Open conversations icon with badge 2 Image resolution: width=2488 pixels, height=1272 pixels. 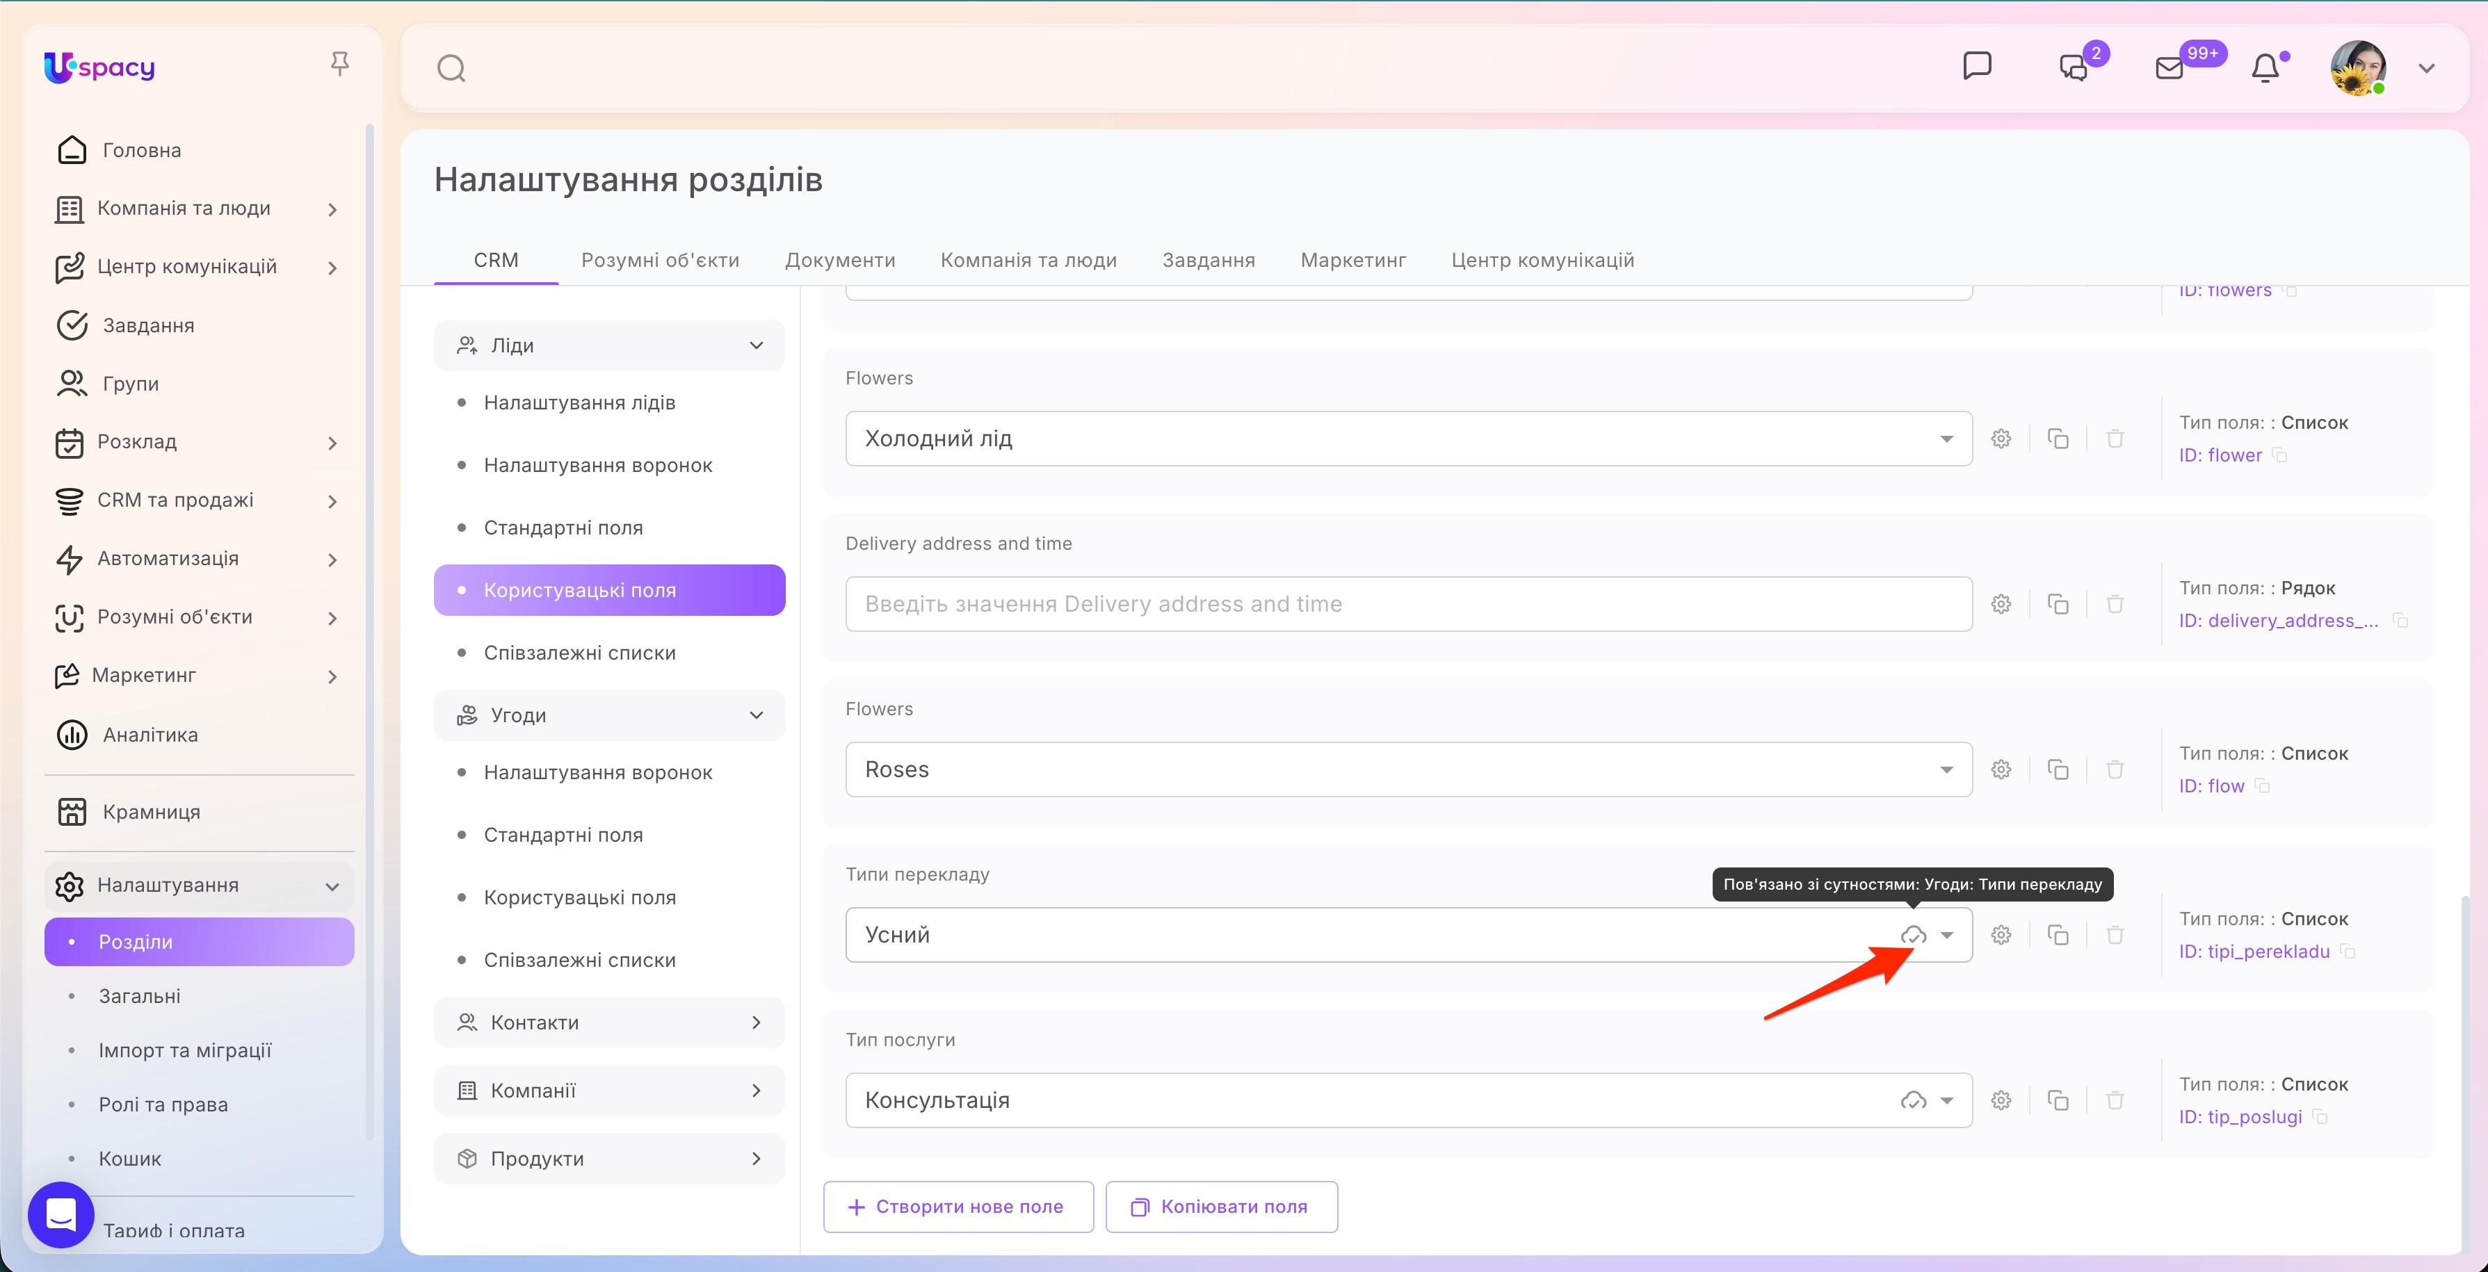(x=2074, y=67)
